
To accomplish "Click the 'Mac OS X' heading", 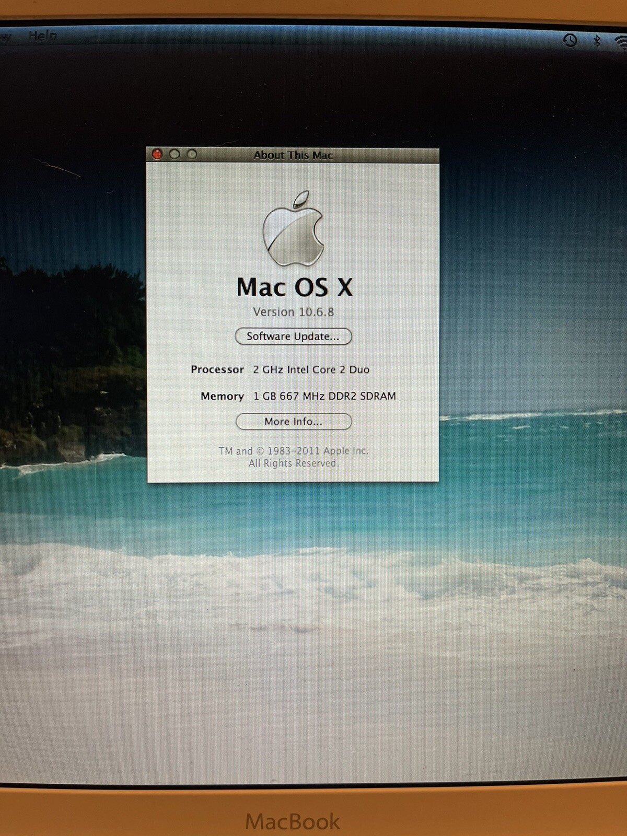I will 295,287.
